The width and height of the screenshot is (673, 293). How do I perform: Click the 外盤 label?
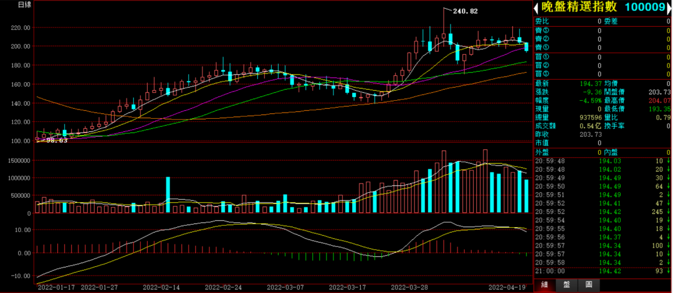tap(542, 152)
